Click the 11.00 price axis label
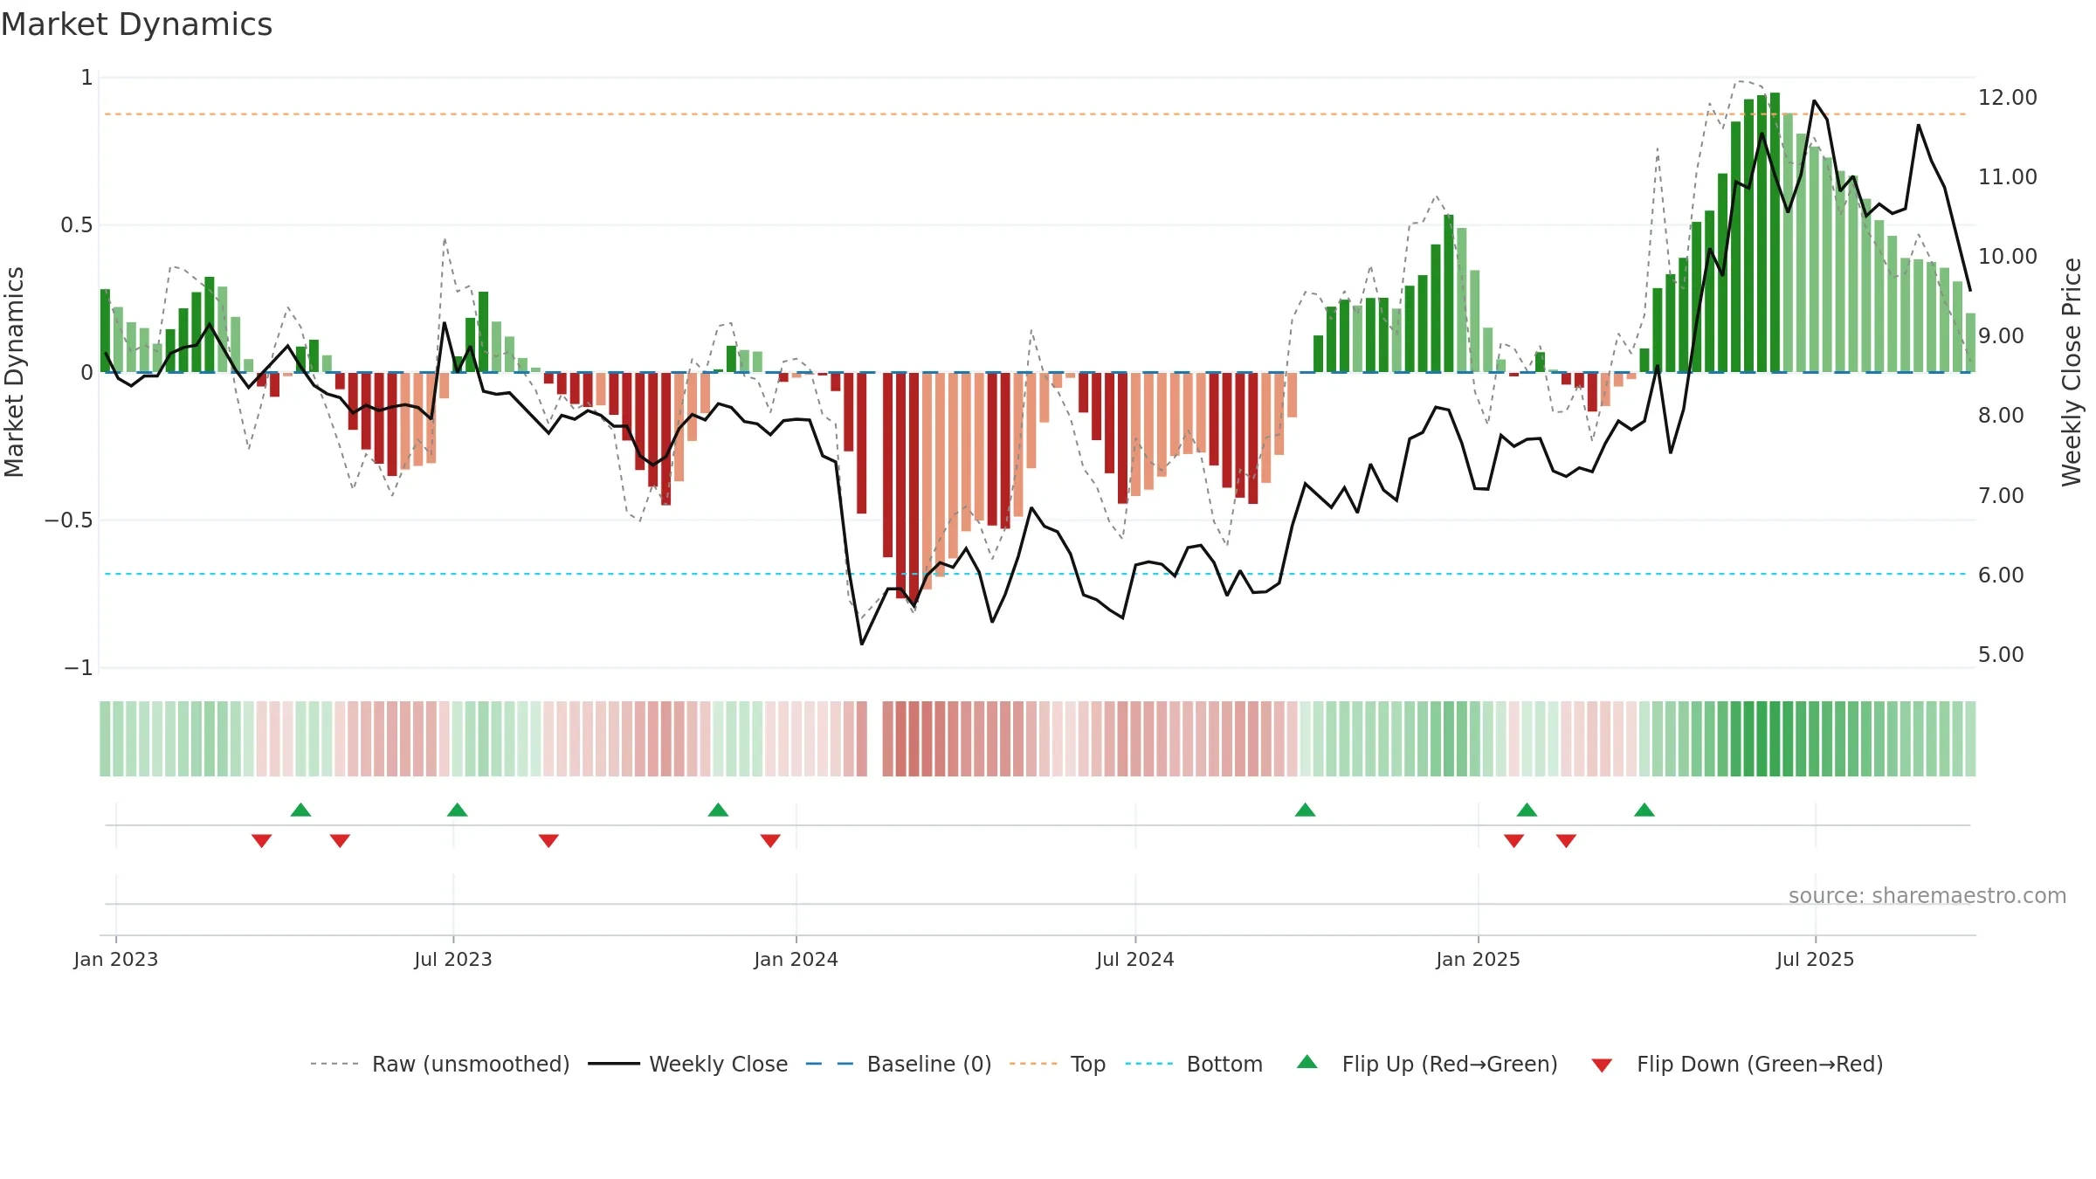 click(x=2008, y=177)
